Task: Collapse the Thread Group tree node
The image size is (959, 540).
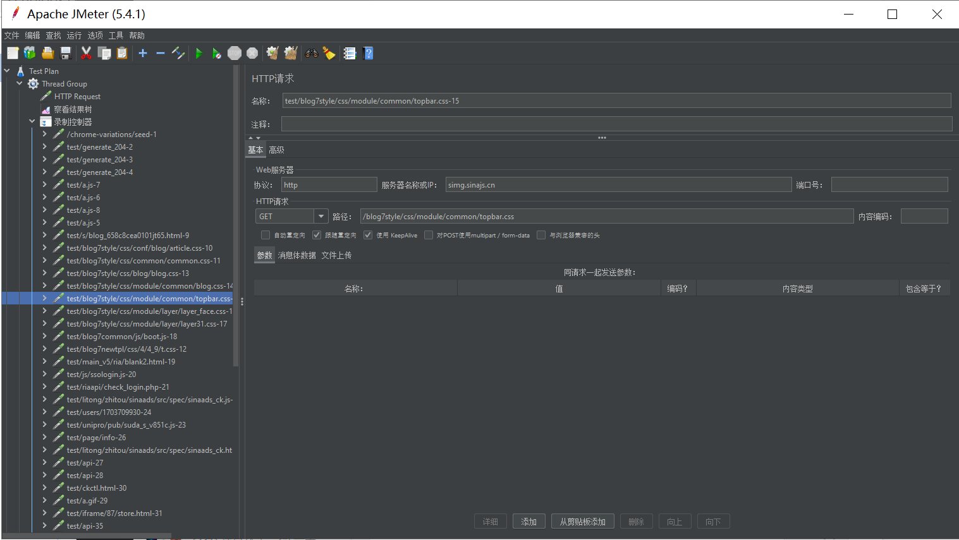Action: [x=20, y=83]
